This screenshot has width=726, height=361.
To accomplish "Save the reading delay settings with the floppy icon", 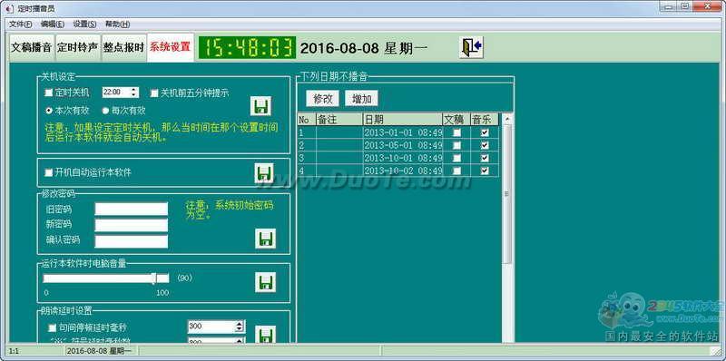I will click(x=265, y=334).
